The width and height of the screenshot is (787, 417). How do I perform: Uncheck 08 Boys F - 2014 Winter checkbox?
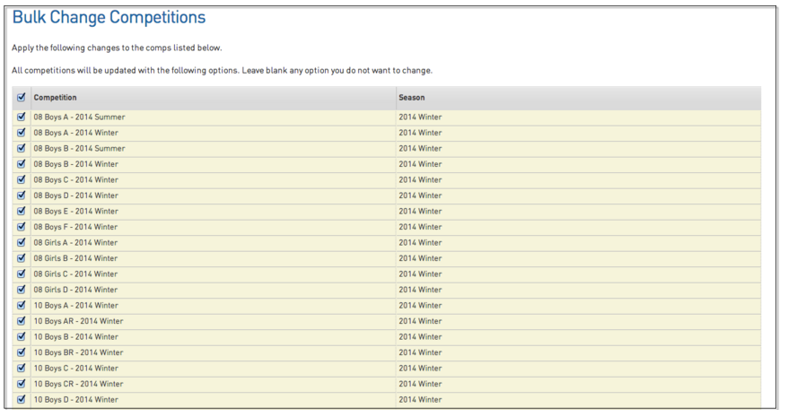click(21, 227)
